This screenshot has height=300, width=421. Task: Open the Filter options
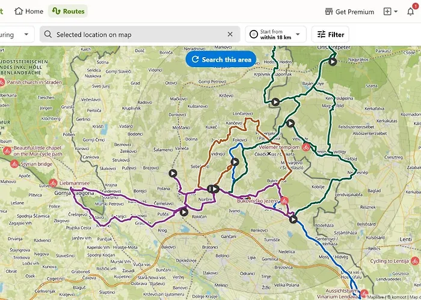330,35
